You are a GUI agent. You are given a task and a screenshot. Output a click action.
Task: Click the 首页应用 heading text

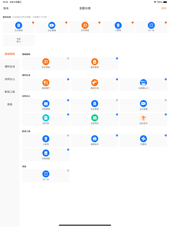point(7,17)
